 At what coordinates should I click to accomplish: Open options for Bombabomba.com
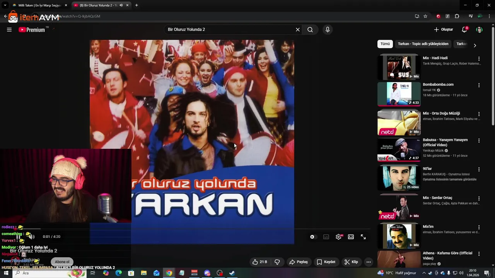tap(479, 85)
